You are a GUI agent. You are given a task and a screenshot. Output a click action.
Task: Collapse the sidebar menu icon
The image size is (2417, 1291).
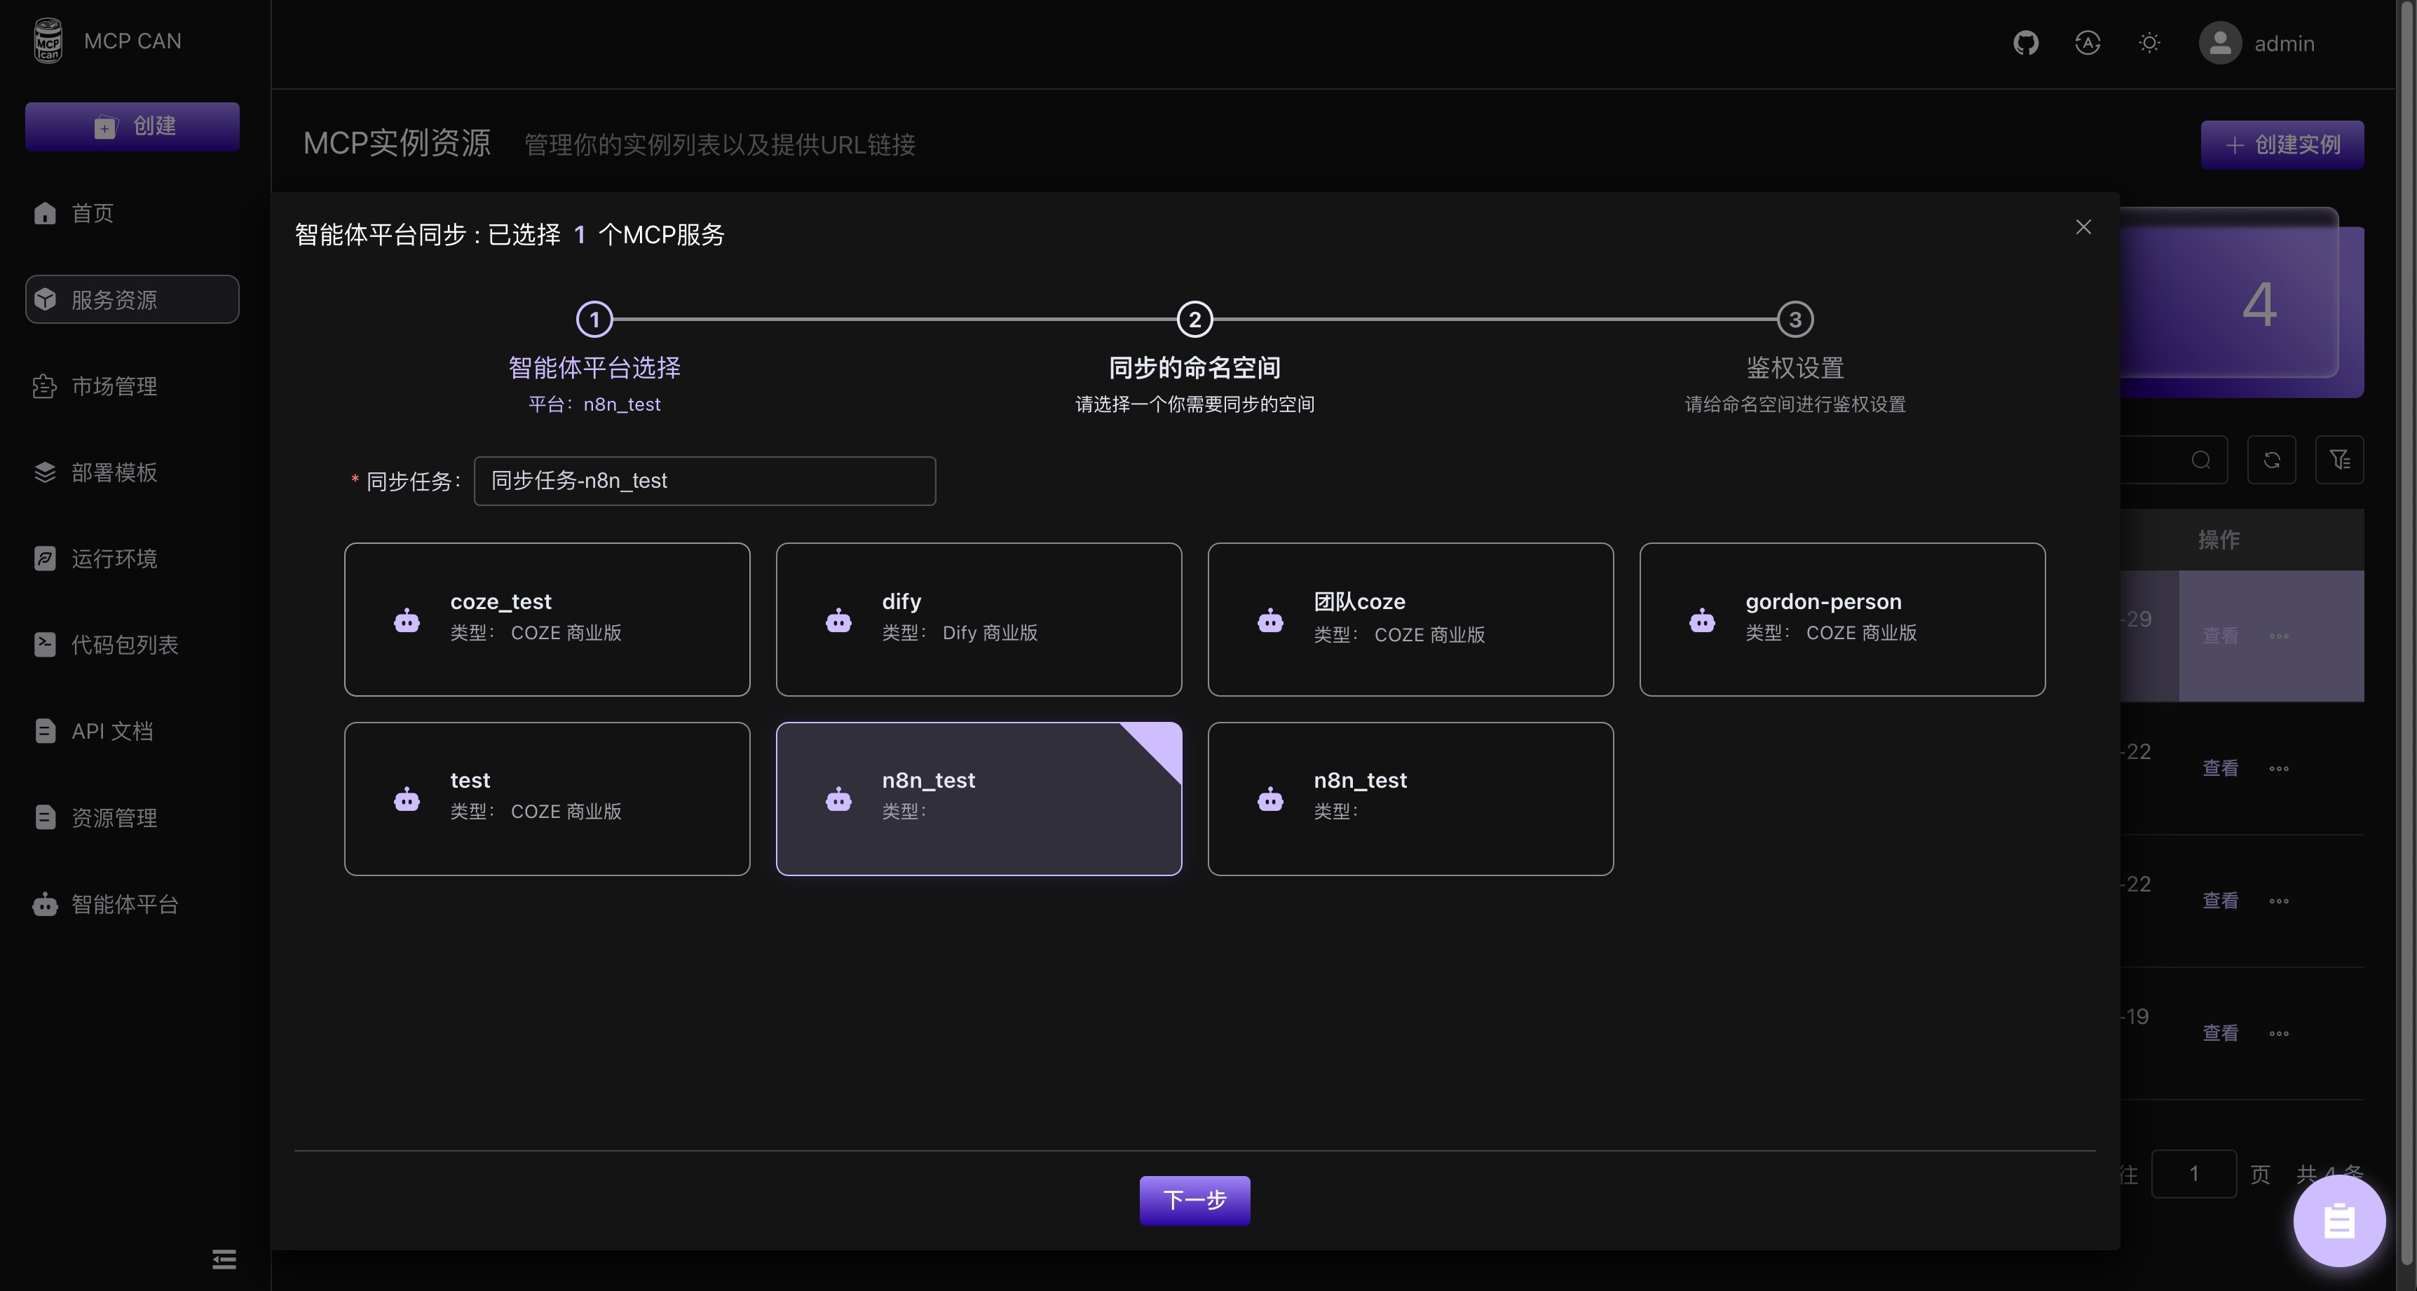pos(224,1259)
